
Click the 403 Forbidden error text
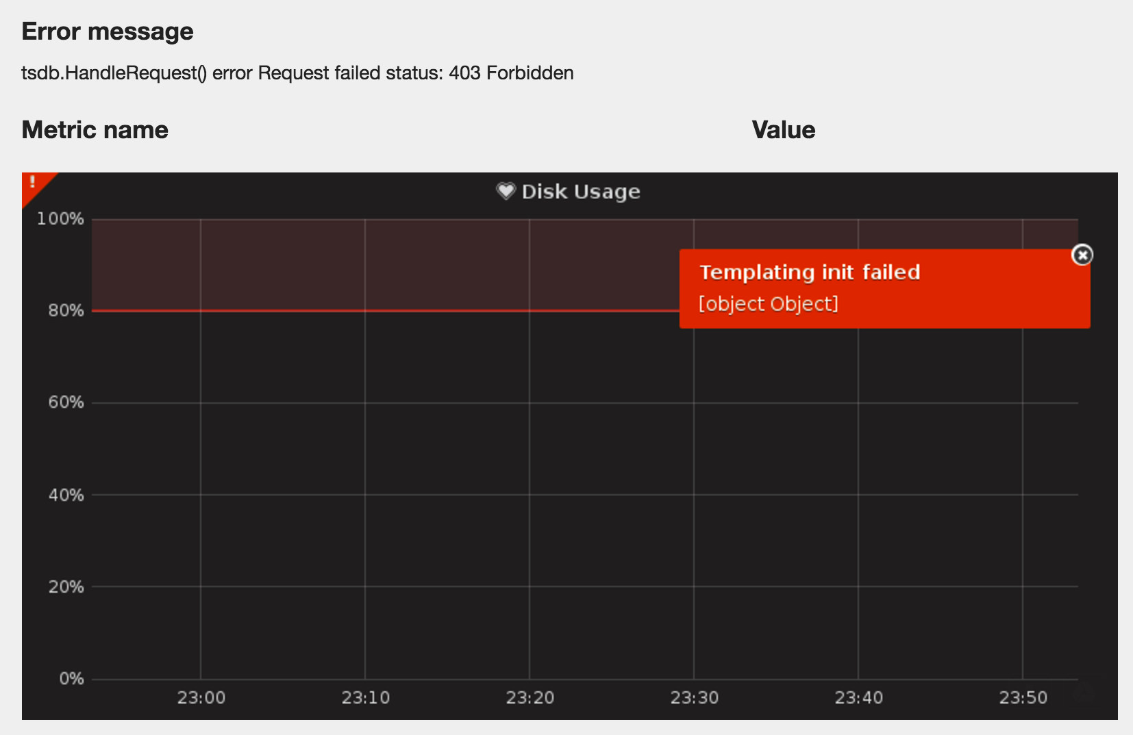pyautogui.click(x=511, y=73)
